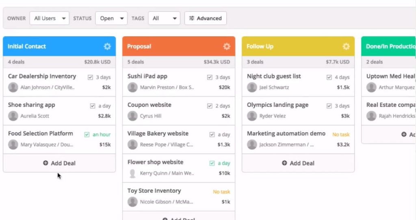The height and width of the screenshot is (220, 416).
Task: Click Jael Schwartz contact avatar
Action: pyautogui.click(x=252, y=87)
